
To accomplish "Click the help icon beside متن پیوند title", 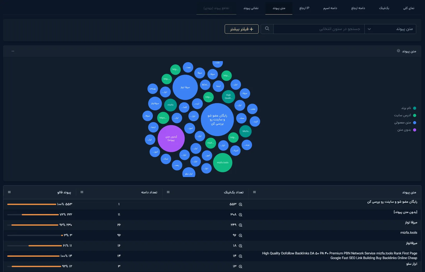I will pyautogui.click(x=398, y=51).
